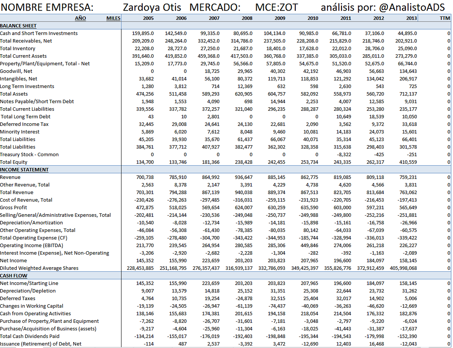The image size is (453, 348).
Task: Click the 2008 revenue value 936,647
Action: coord(244,177)
